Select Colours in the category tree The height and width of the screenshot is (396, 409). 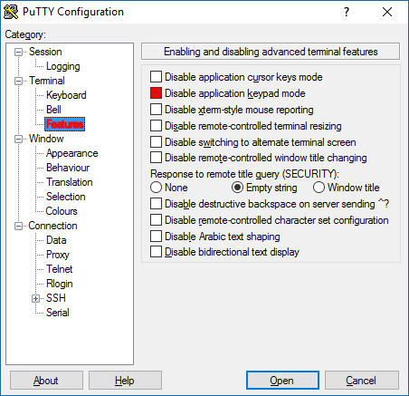(x=62, y=211)
